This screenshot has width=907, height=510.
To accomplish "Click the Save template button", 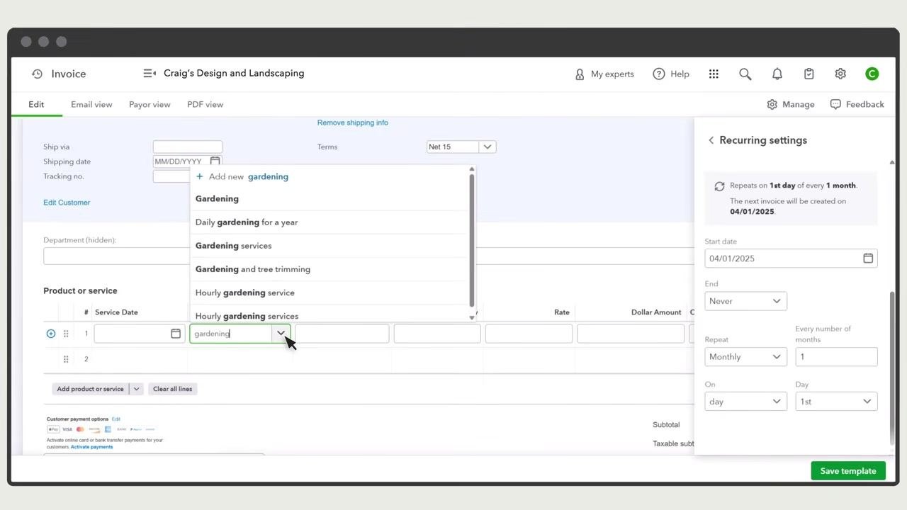I will pyautogui.click(x=848, y=471).
